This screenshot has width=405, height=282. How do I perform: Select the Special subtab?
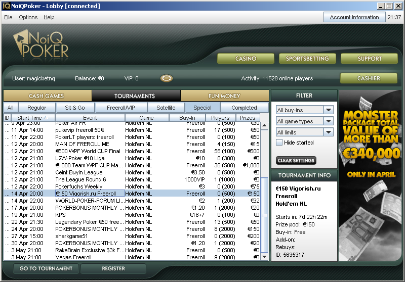202,108
